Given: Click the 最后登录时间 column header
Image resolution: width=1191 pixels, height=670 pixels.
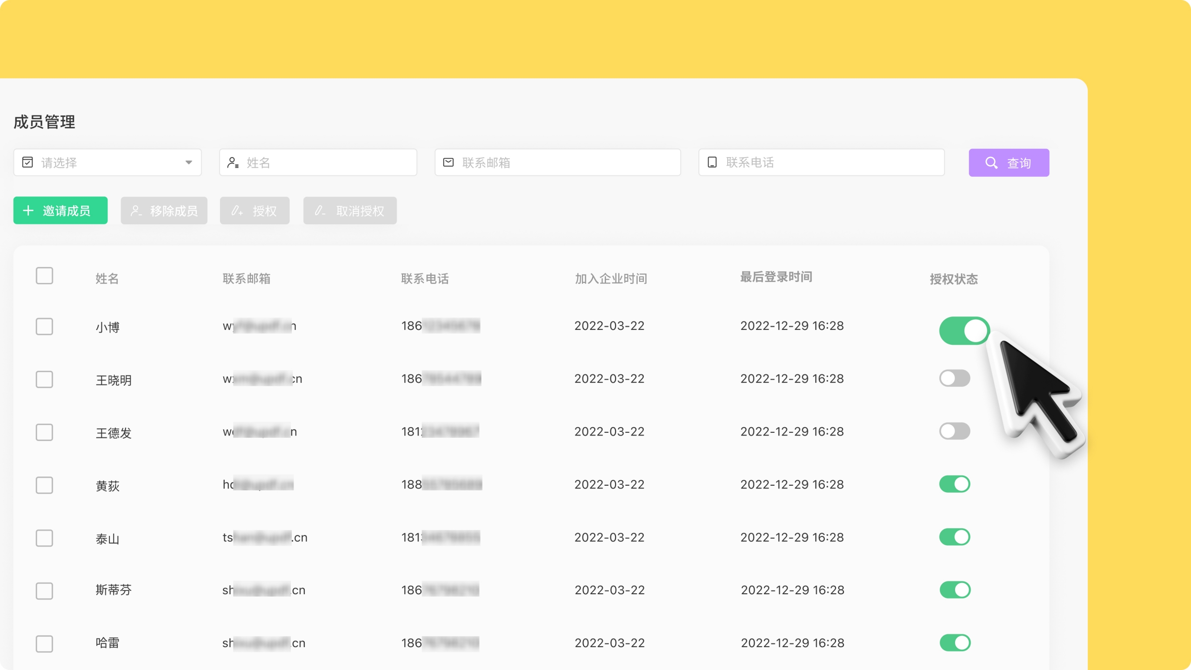Looking at the screenshot, I should tap(776, 277).
